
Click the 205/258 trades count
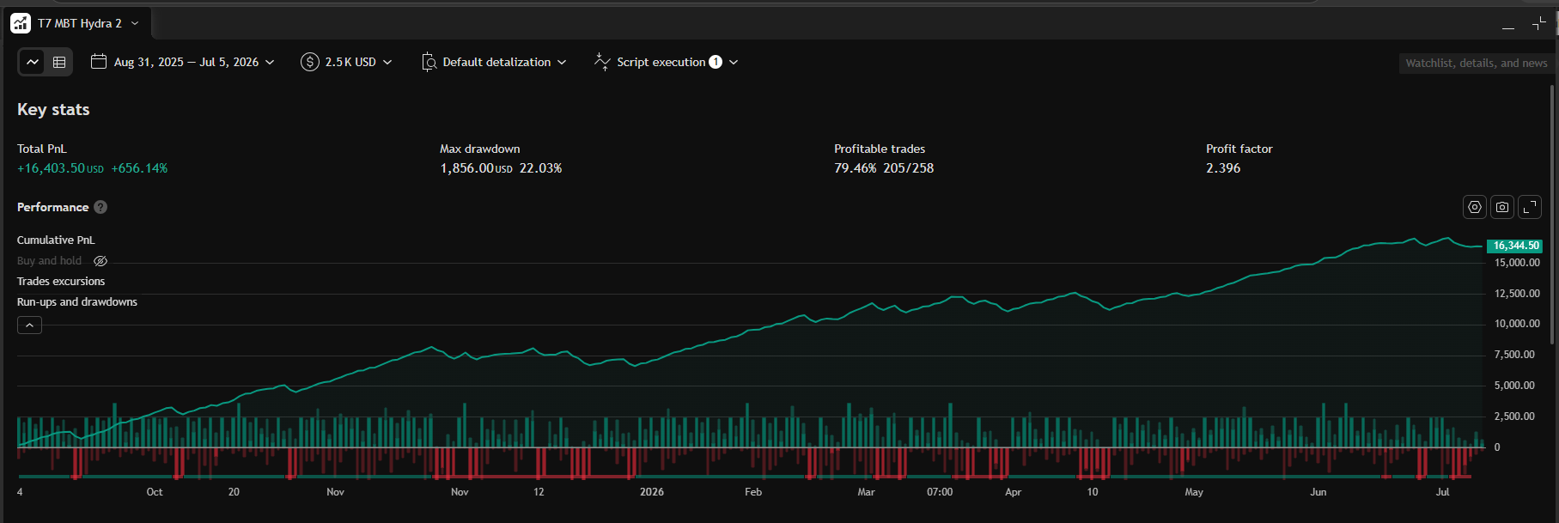909,168
